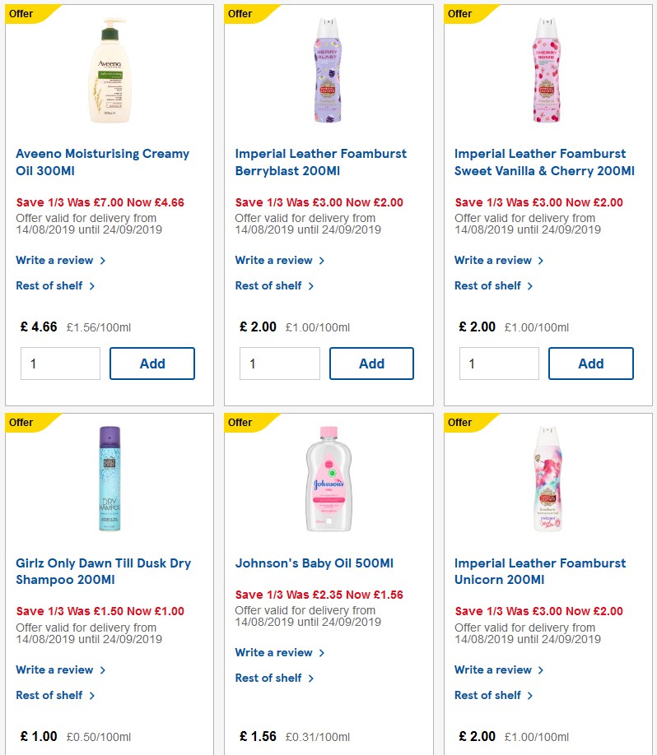Open the Foamburst Unicorn product image

(x=547, y=479)
